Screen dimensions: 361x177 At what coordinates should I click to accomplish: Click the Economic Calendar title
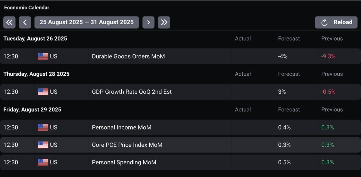[27, 7]
